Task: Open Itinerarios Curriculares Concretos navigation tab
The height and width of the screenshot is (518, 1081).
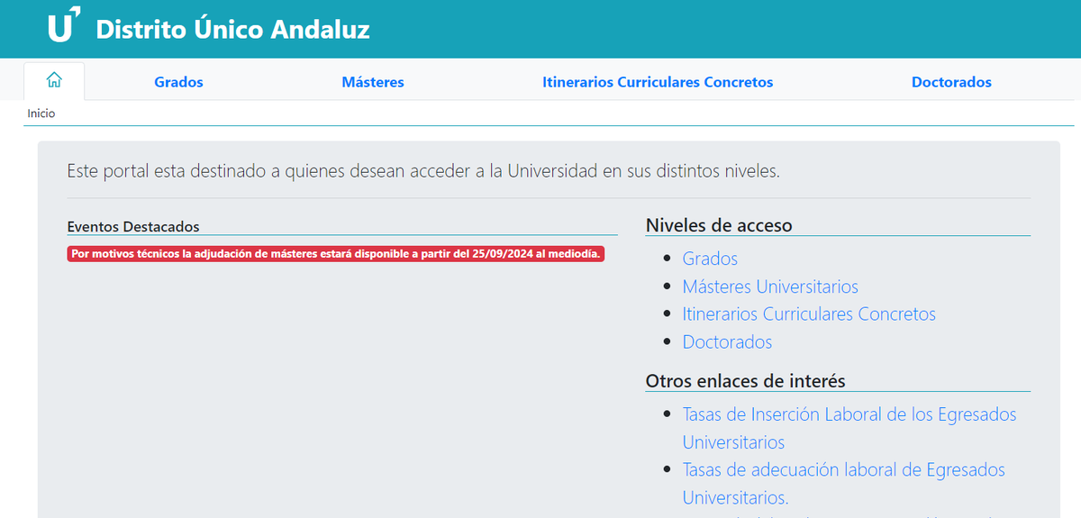Action: 658,82
